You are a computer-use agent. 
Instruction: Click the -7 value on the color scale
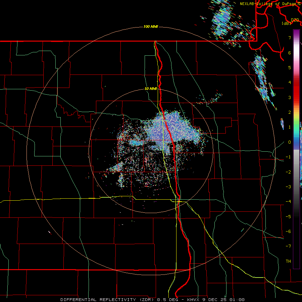tap(288, 246)
